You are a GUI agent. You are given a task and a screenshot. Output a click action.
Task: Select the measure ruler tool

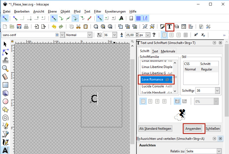[x=5, y=77]
